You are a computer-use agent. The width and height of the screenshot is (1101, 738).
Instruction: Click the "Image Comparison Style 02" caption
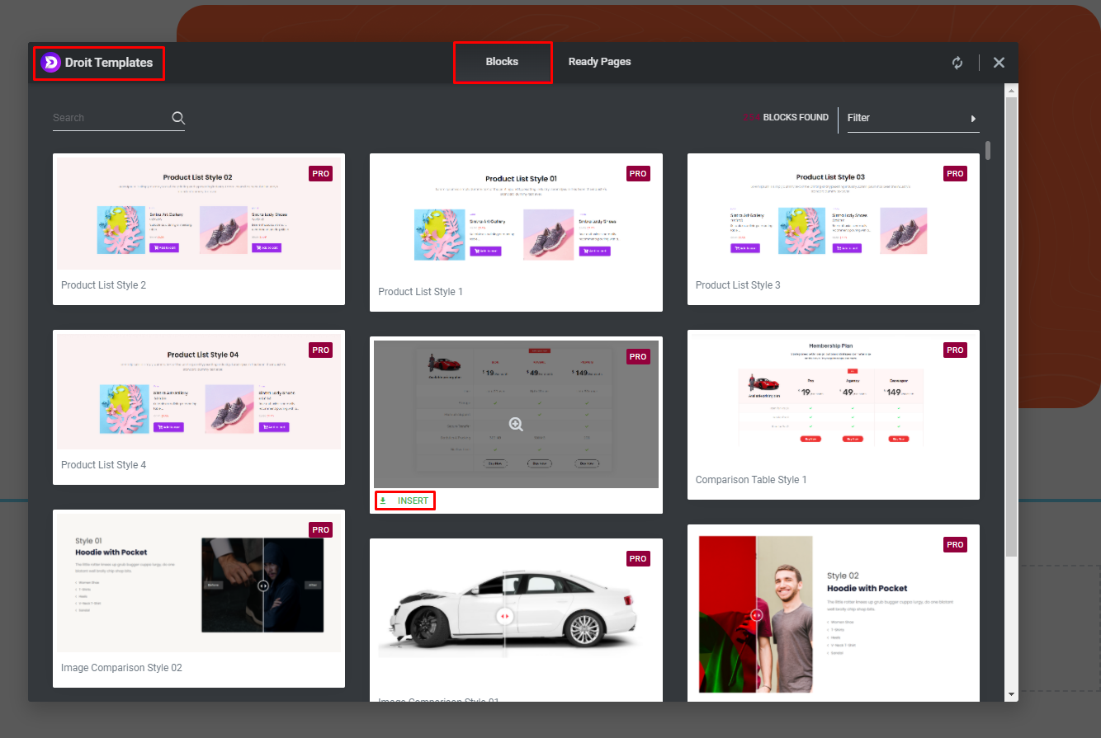point(121,668)
